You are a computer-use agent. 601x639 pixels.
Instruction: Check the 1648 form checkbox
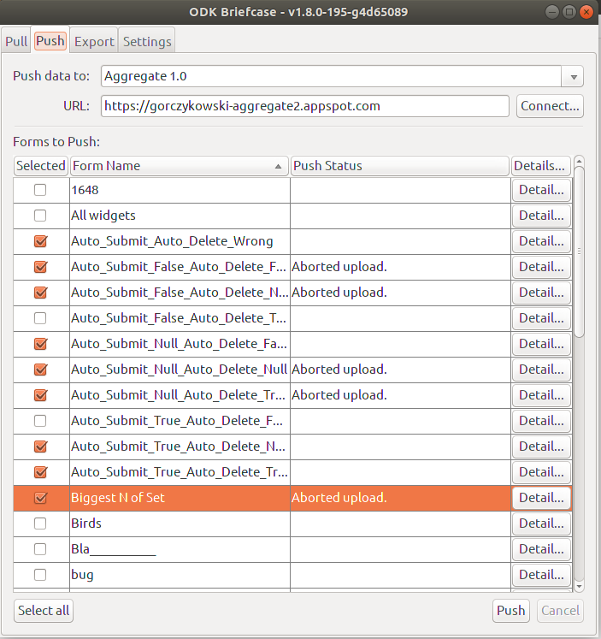point(40,190)
